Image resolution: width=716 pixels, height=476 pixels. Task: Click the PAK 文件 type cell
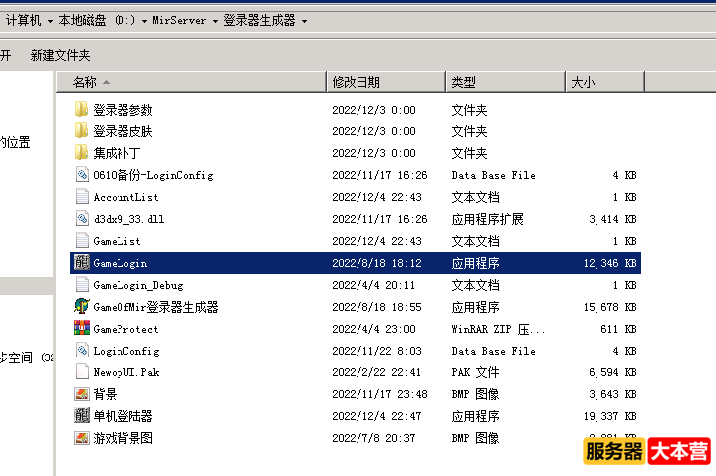[x=475, y=372]
